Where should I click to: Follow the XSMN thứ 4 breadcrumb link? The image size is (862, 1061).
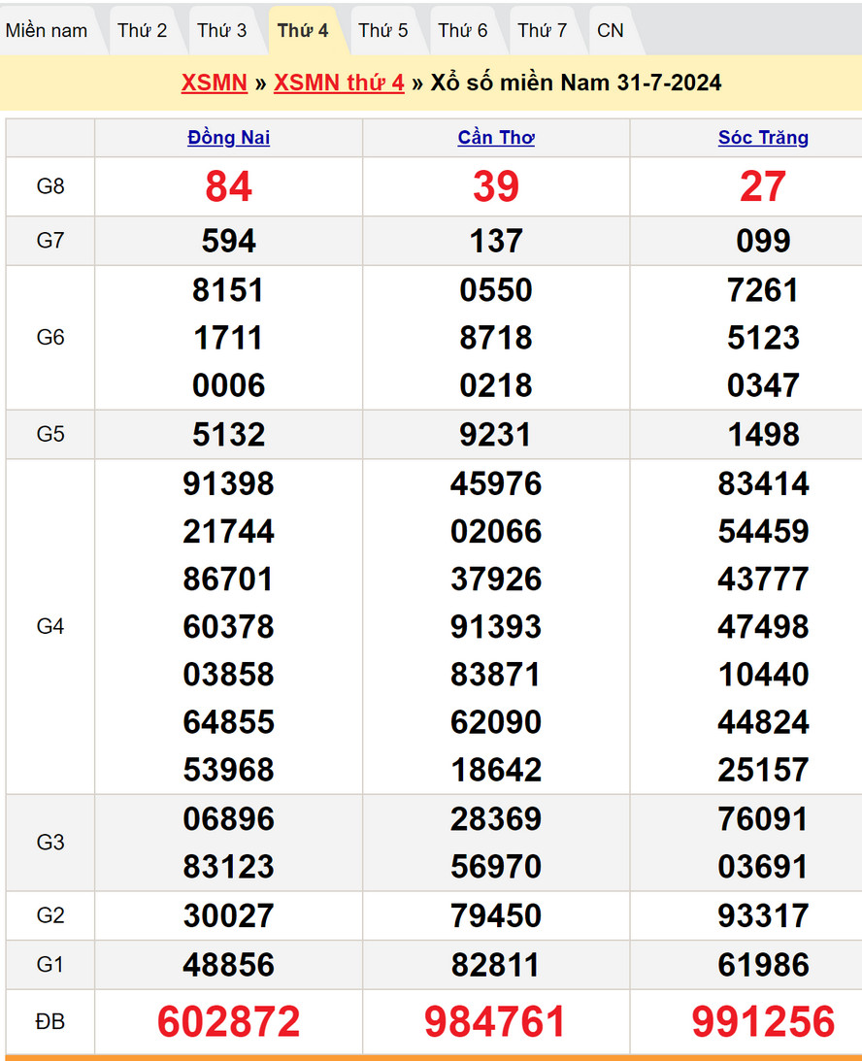click(x=339, y=83)
